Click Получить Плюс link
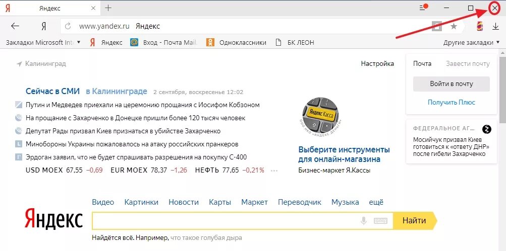This screenshot has height=251, width=506. pyautogui.click(x=451, y=102)
